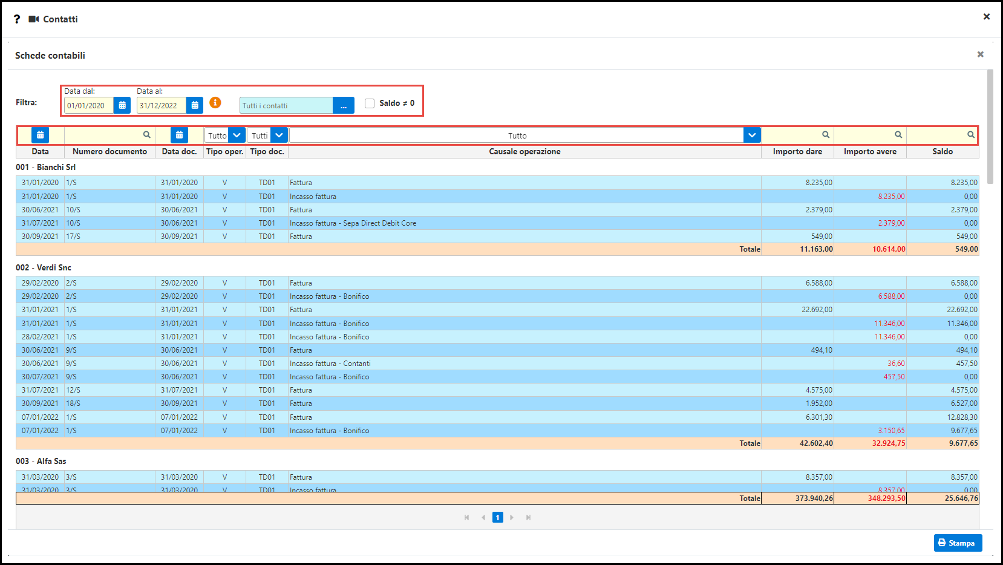Click the Causale operazione column header

tap(524, 152)
